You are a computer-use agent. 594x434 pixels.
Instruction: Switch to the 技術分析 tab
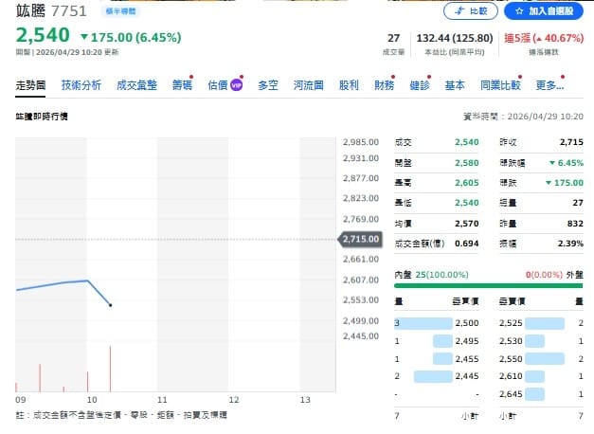point(81,85)
